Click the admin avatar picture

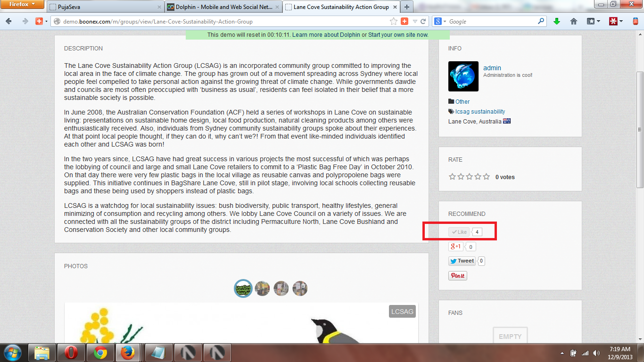(x=463, y=76)
